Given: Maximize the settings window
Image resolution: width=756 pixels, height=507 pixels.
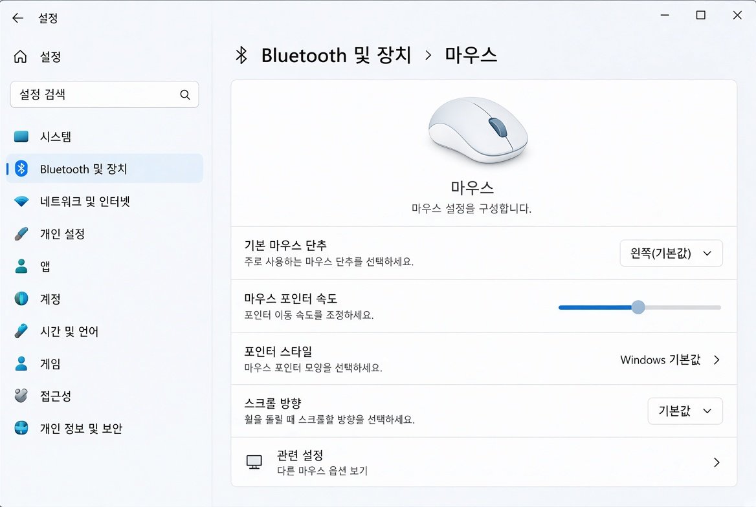Looking at the screenshot, I should click(701, 16).
